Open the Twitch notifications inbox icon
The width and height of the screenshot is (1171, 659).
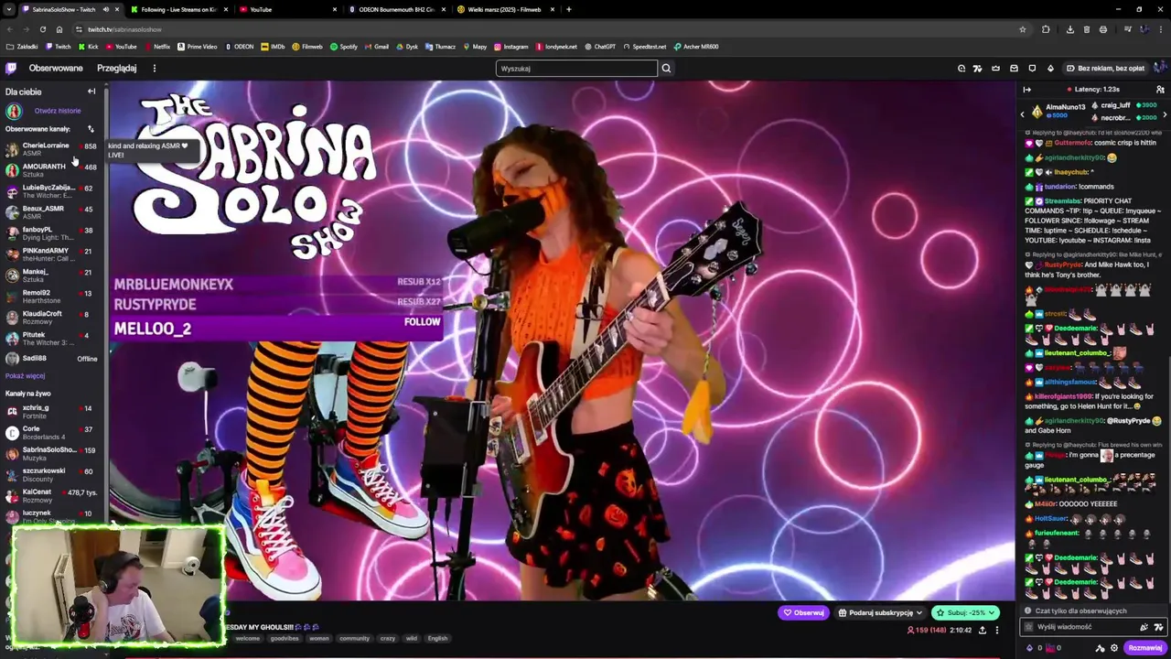(1014, 68)
